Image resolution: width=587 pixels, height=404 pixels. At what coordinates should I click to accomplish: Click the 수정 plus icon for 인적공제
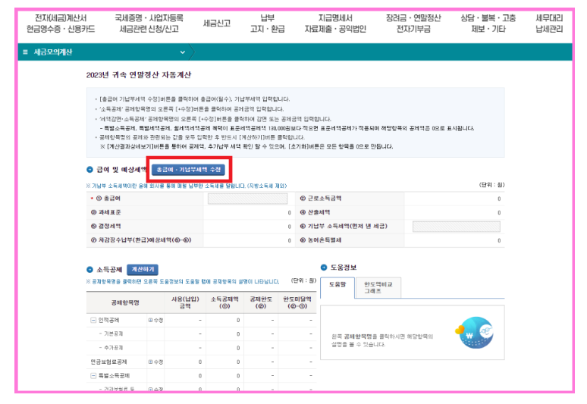pyautogui.click(x=155, y=321)
